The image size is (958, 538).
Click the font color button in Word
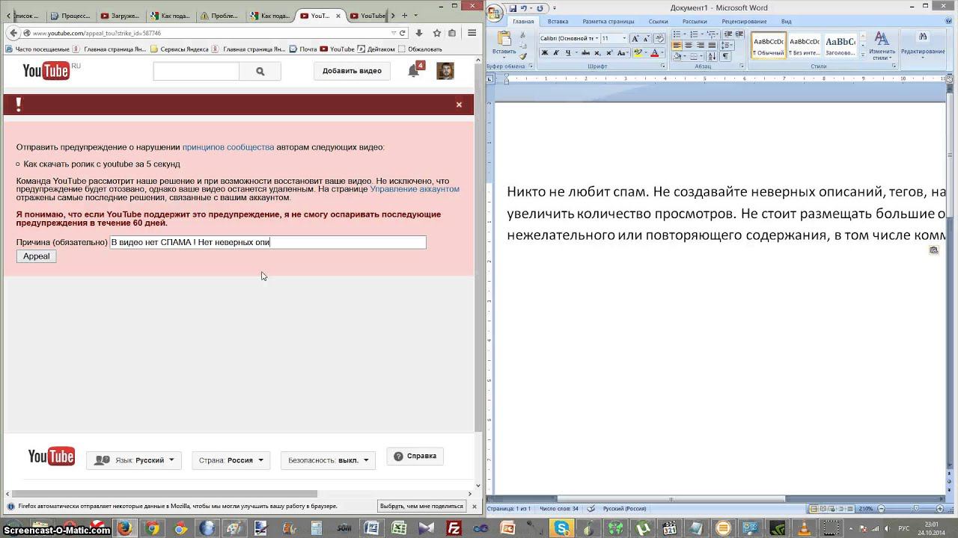pos(655,52)
